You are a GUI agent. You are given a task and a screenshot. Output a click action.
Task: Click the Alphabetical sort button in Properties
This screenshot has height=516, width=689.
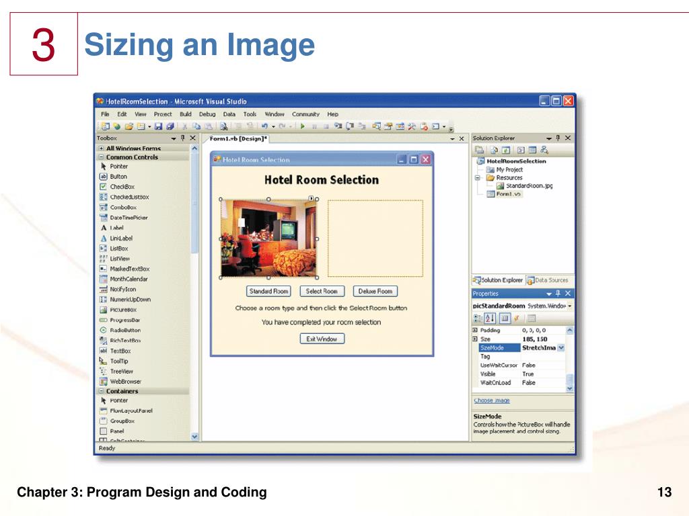(x=491, y=318)
